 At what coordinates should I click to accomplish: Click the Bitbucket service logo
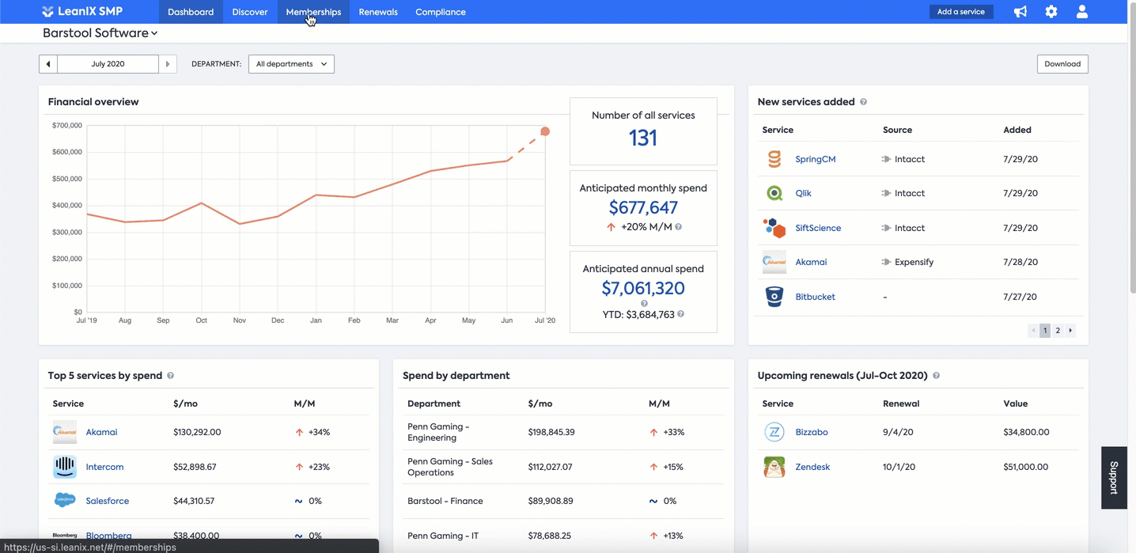click(774, 297)
